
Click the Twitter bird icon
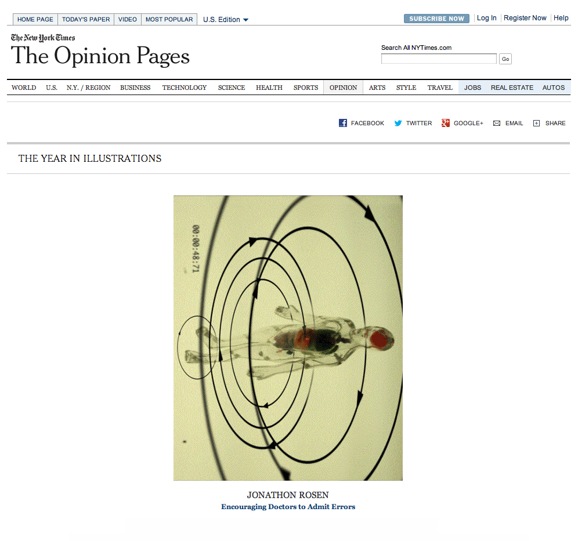pos(398,123)
